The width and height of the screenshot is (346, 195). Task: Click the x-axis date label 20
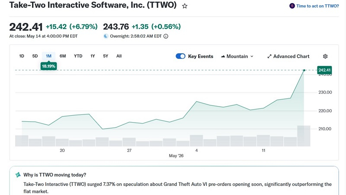(62, 150)
